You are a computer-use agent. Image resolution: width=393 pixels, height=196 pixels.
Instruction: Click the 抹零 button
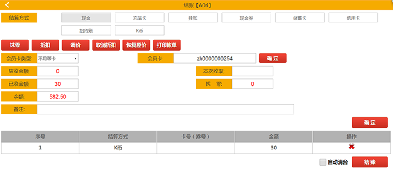coord(15,45)
